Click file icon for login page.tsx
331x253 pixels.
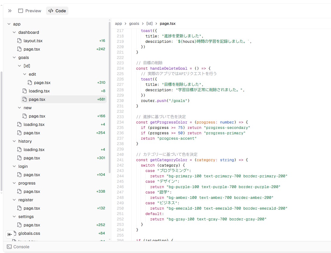click(x=19, y=175)
